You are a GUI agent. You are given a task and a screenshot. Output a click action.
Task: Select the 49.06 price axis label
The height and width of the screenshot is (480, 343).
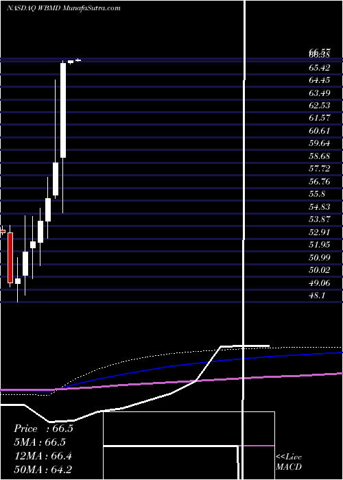point(320,283)
